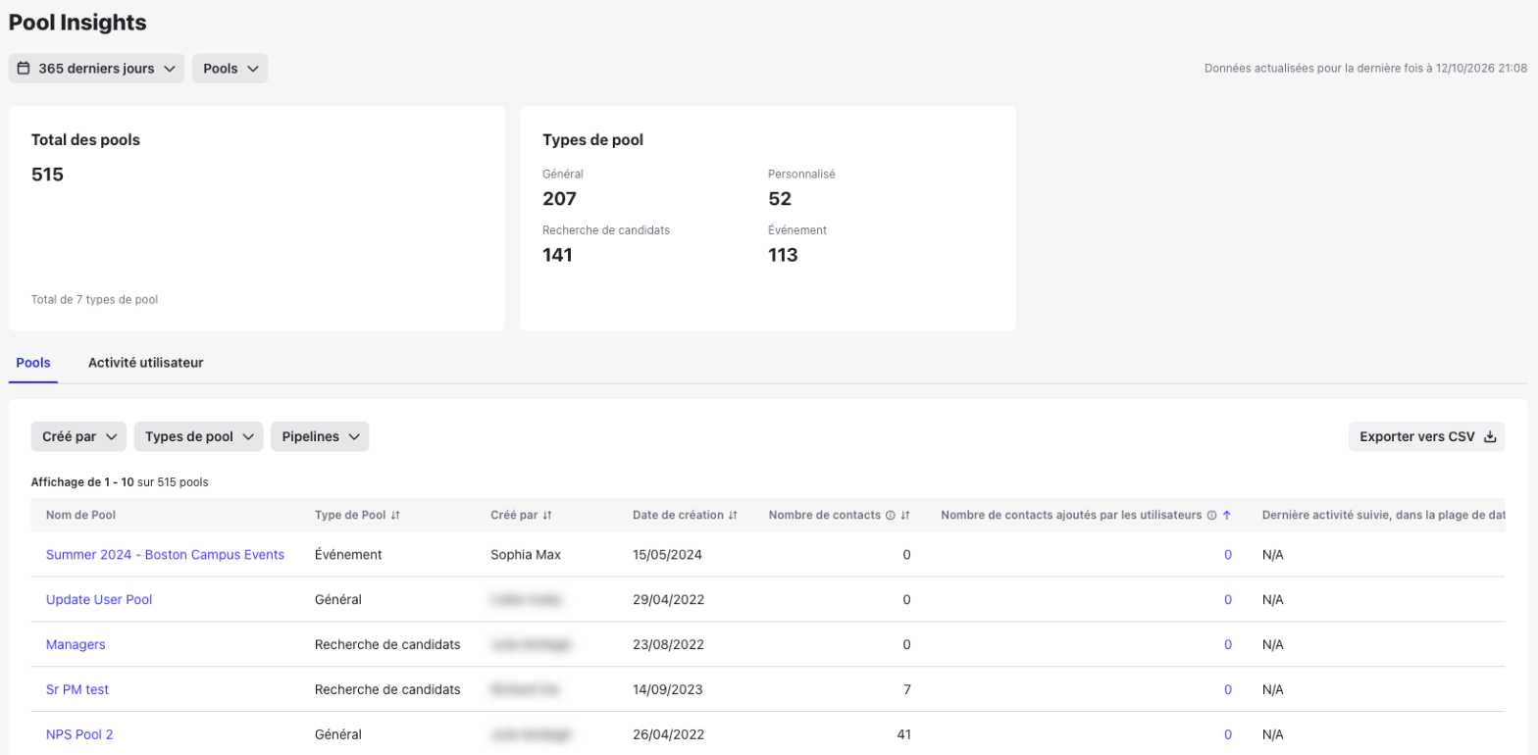Image resolution: width=1538 pixels, height=755 pixels.
Task: Show info tooltip for Nombre de contacts
Action: pos(890,515)
